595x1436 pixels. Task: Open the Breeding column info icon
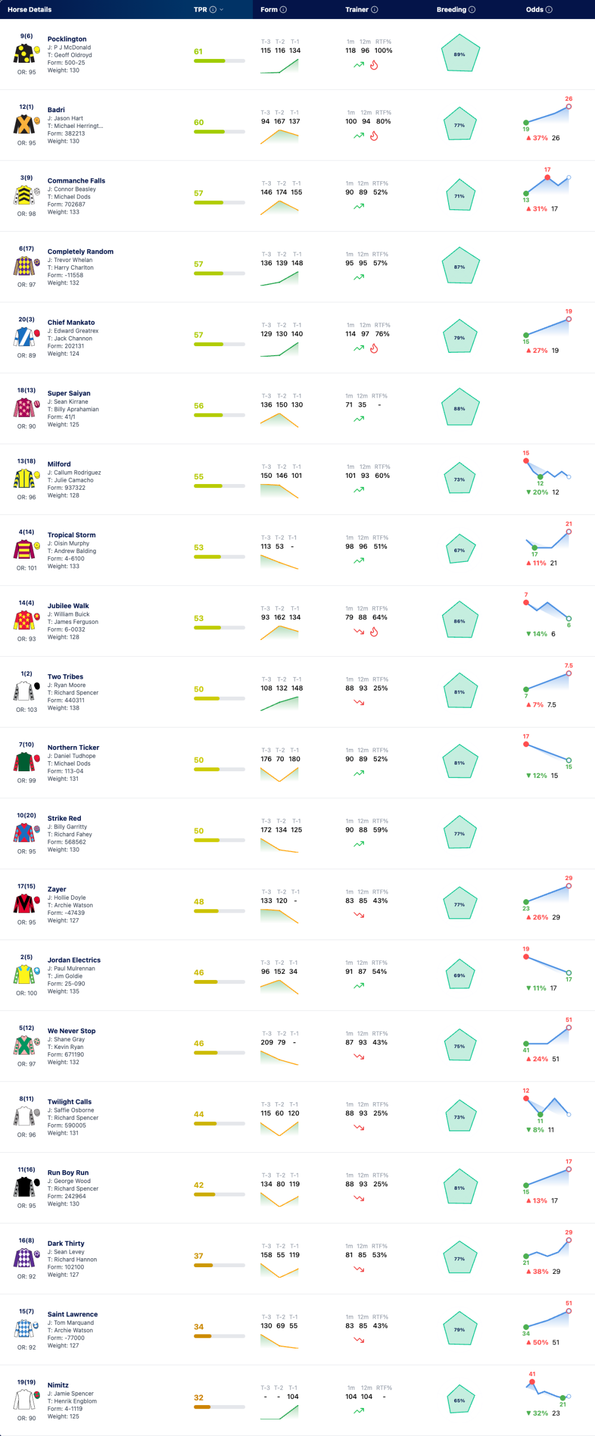[x=472, y=10]
